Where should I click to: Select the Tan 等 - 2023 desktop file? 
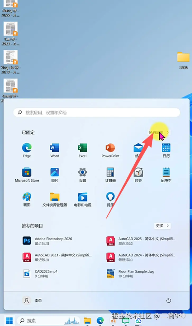tap(10, 34)
